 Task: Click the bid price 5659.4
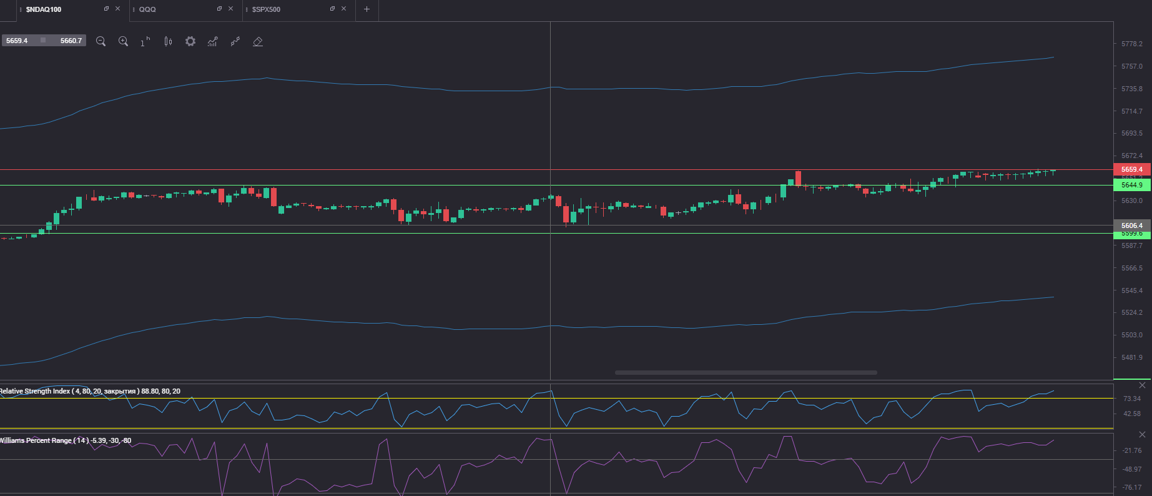coord(17,41)
